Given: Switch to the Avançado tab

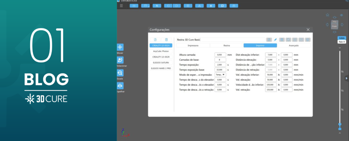Looking at the screenshot, I should [293, 45].
